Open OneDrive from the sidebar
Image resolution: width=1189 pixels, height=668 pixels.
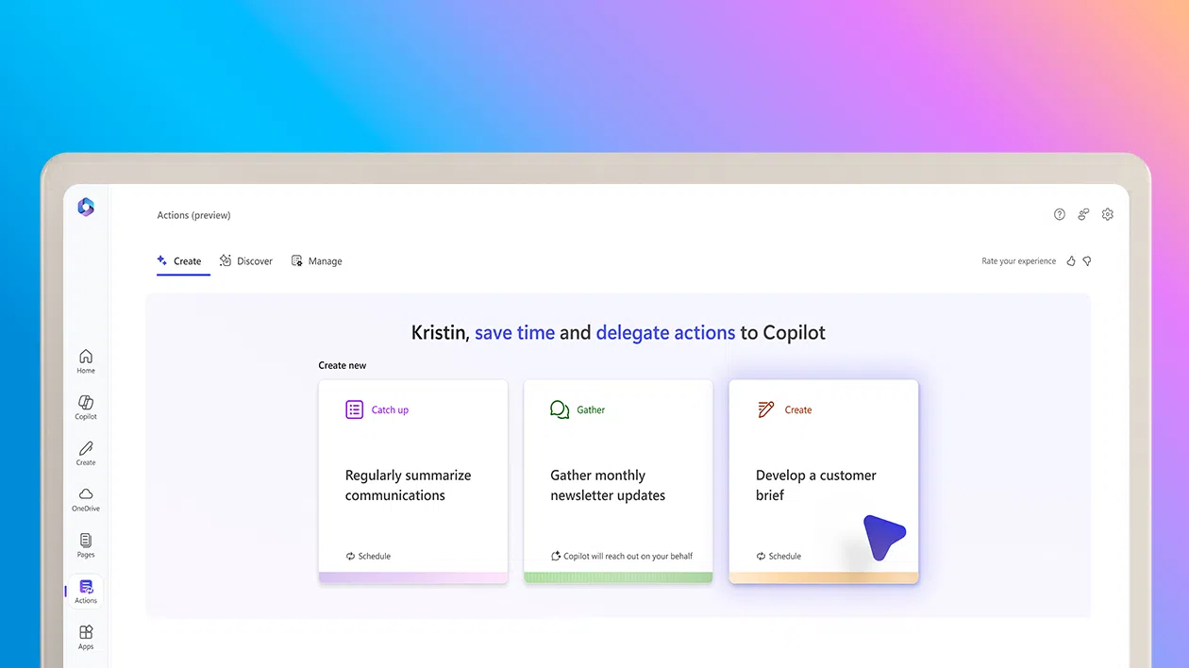pyautogui.click(x=86, y=499)
